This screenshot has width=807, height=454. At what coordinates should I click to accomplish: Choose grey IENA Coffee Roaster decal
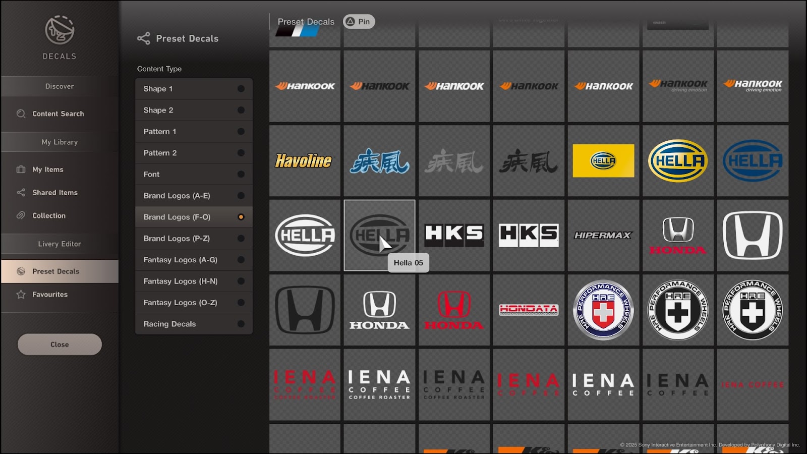pos(454,385)
